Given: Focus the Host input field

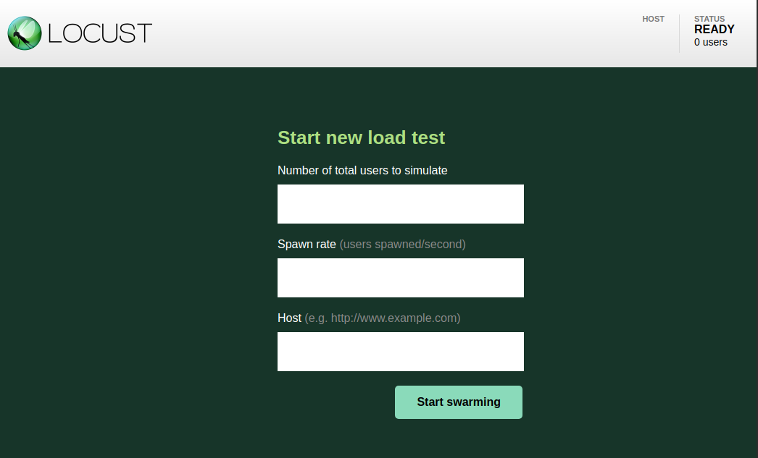Looking at the screenshot, I should point(400,351).
